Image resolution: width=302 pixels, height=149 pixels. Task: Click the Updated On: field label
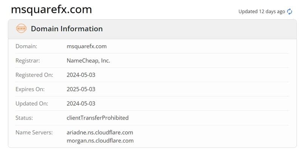click(x=32, y=104)
